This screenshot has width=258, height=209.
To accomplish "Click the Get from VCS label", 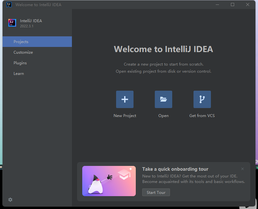I will (202, 116).
